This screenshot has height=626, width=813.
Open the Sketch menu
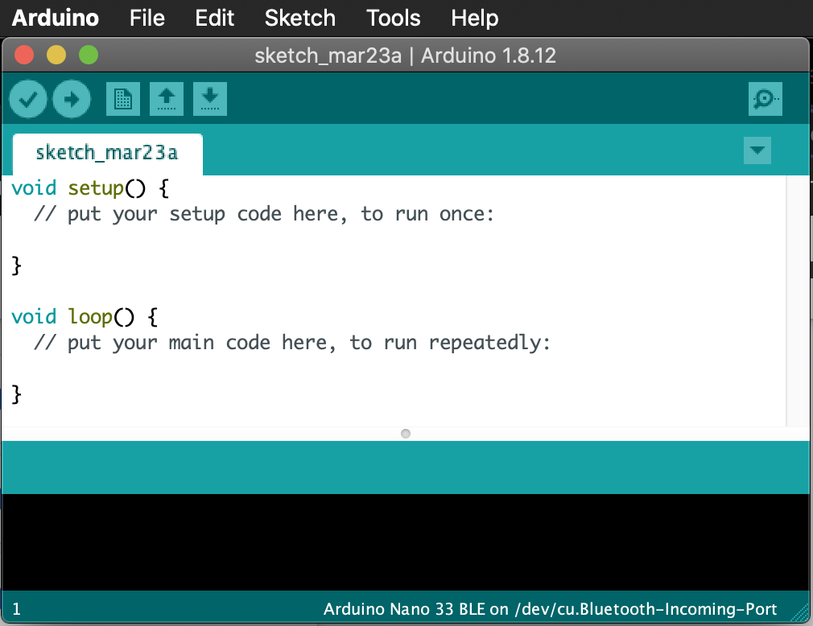[x=299, y=18]
